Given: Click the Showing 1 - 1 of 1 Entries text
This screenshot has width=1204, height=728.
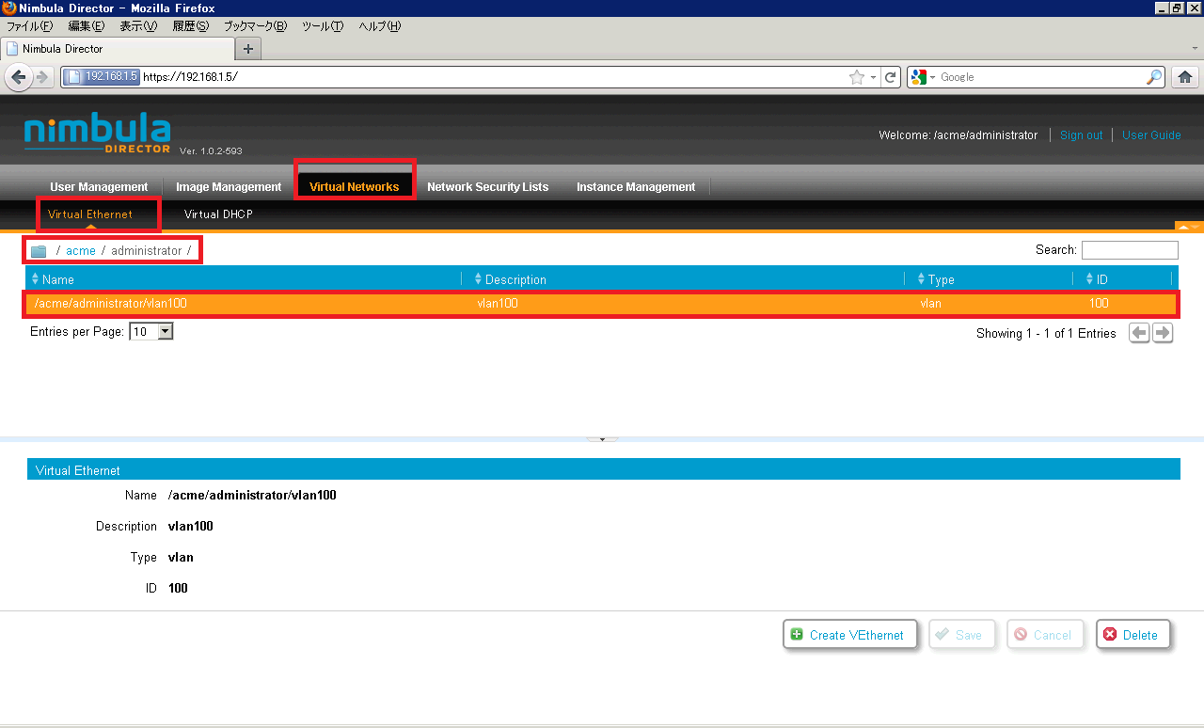Looking at the screenshot, I should tap(1046, 334).
